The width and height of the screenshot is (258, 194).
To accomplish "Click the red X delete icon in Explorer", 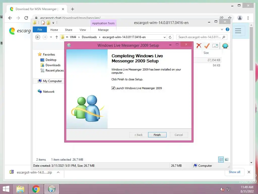I will point(199,45).
